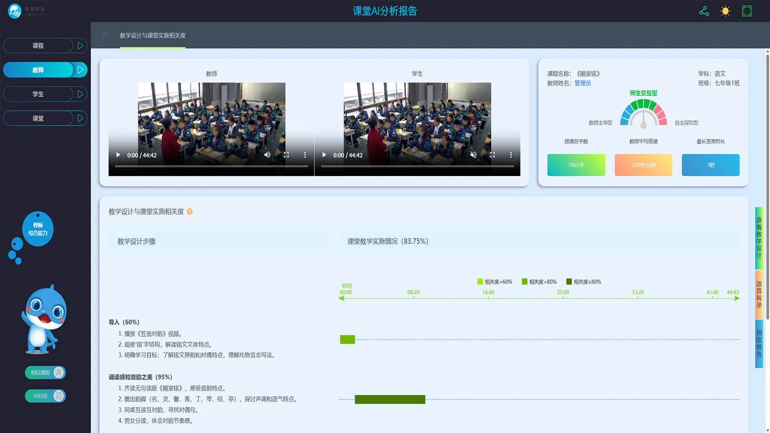The height and width of the screenshot is (433, 770).
Task: Click the 25:00 timeline tick label
Action: tap(563, 293)
